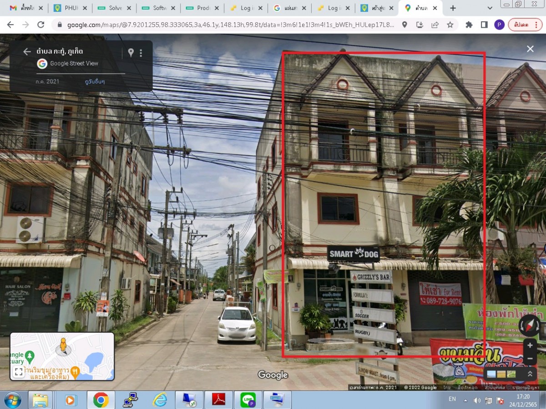546x409 pixels.
Task: Bookmark this page with the star icon
Action: [450, 25]
